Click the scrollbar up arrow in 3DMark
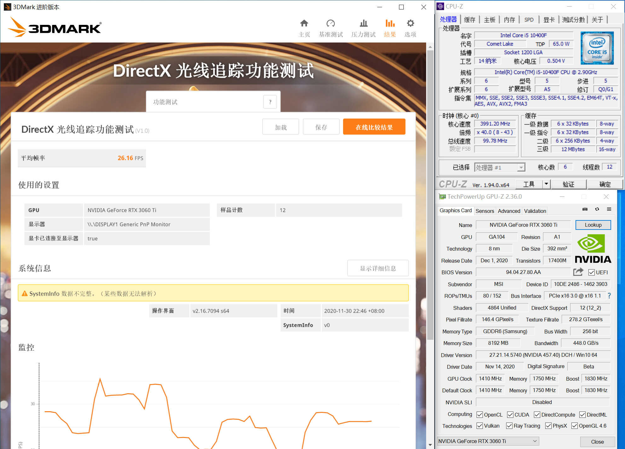 (430, 47)
